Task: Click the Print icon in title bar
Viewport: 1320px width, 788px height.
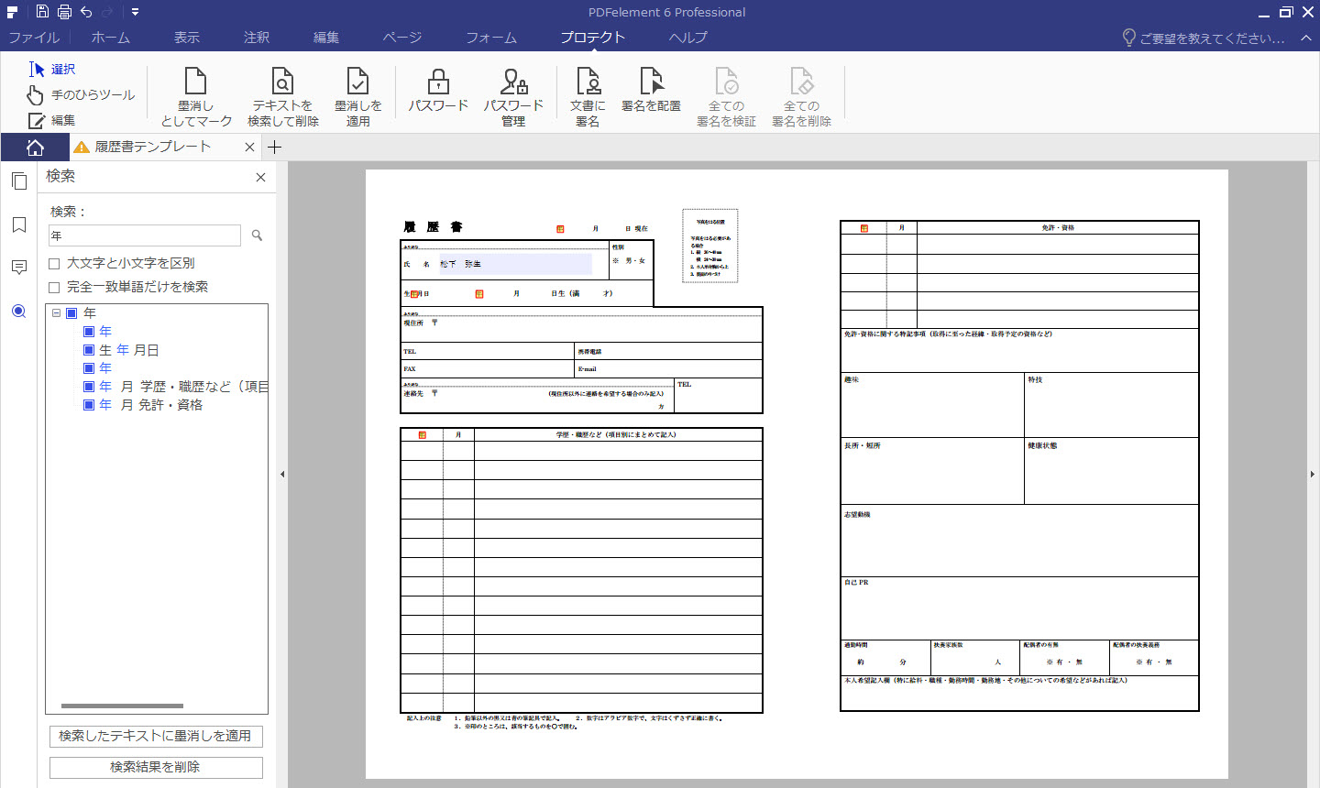Action: tap(64, 12)
